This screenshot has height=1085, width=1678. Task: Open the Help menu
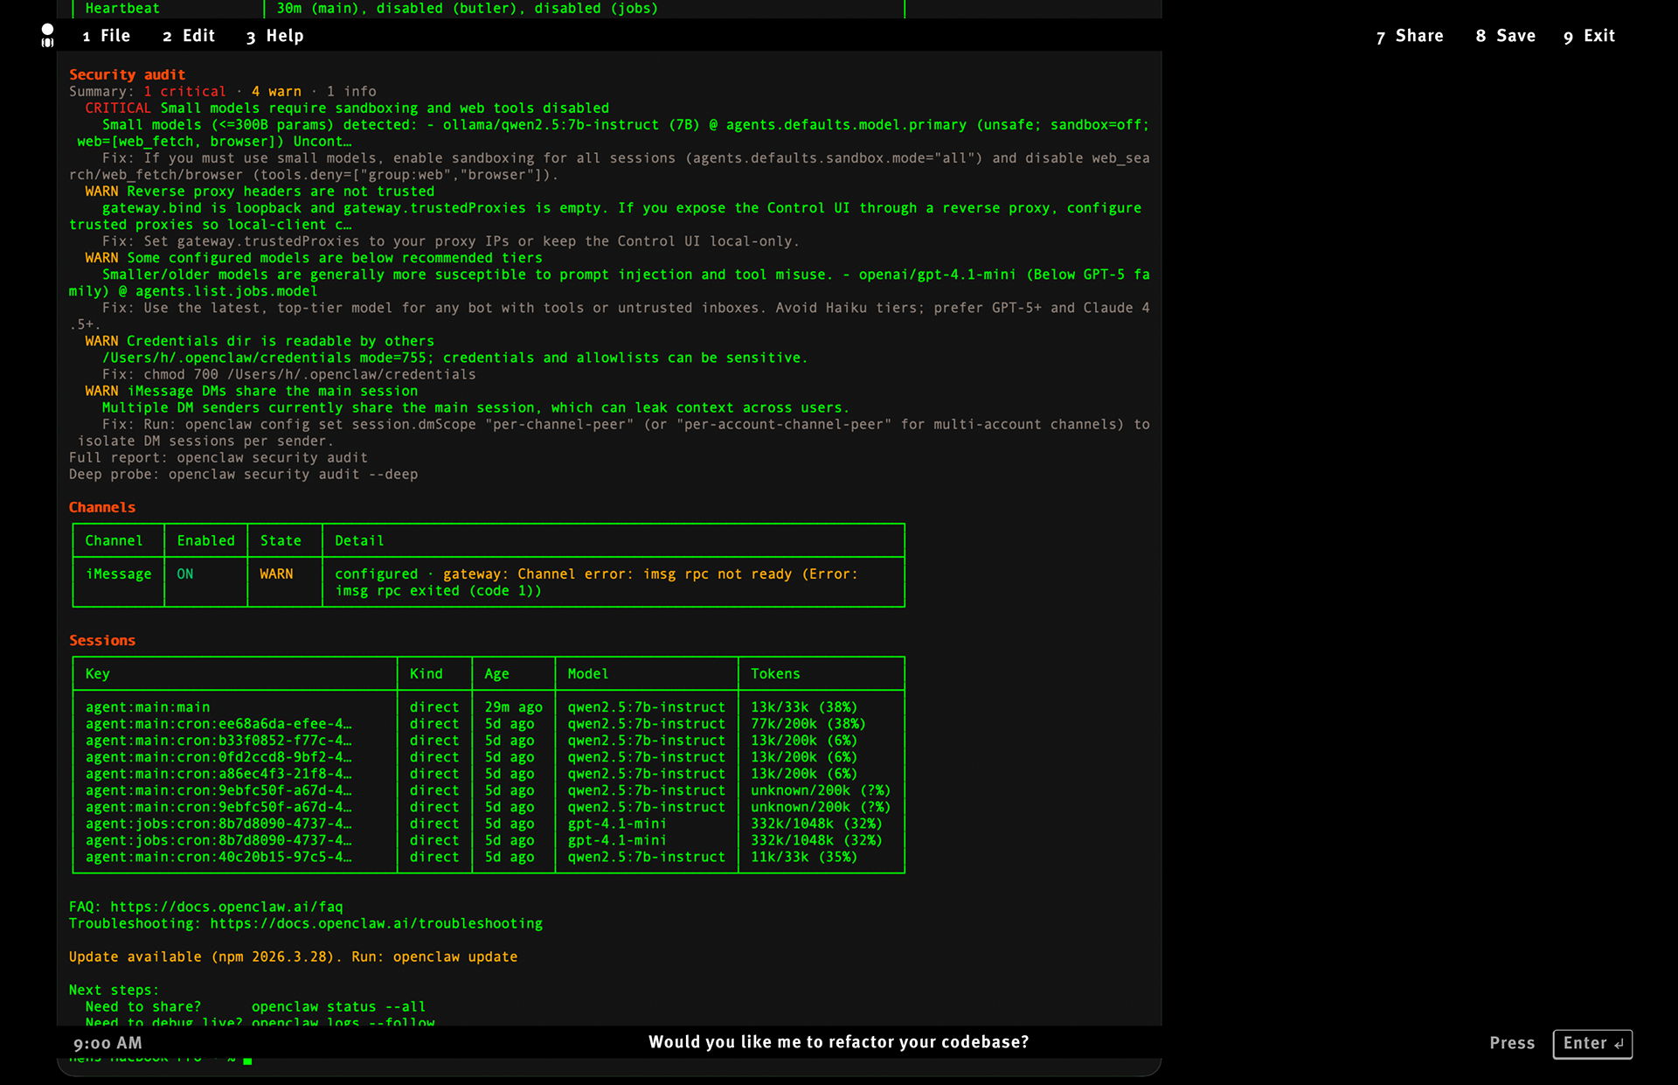(274, 36)
